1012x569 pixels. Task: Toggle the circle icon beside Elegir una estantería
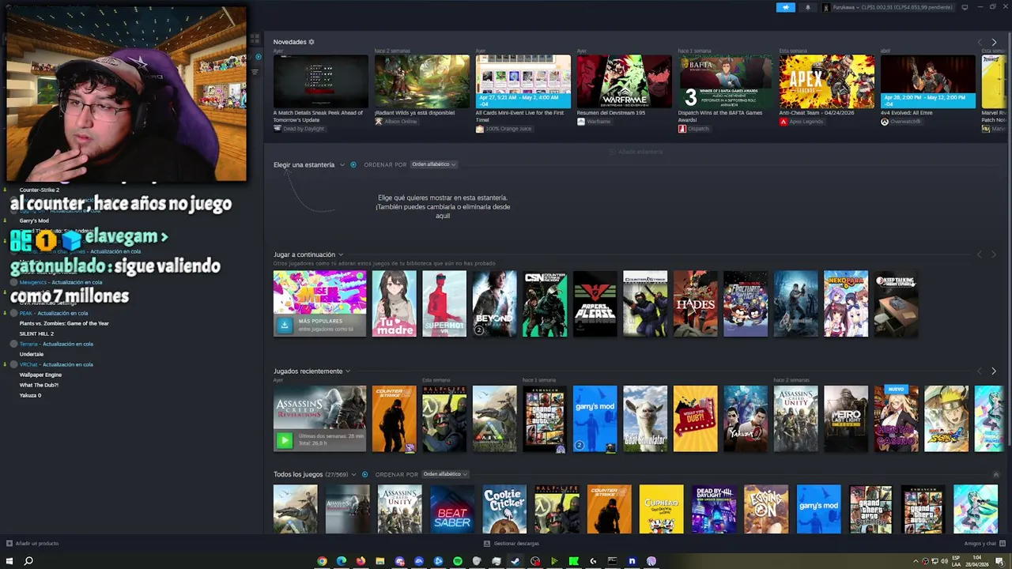353,164
